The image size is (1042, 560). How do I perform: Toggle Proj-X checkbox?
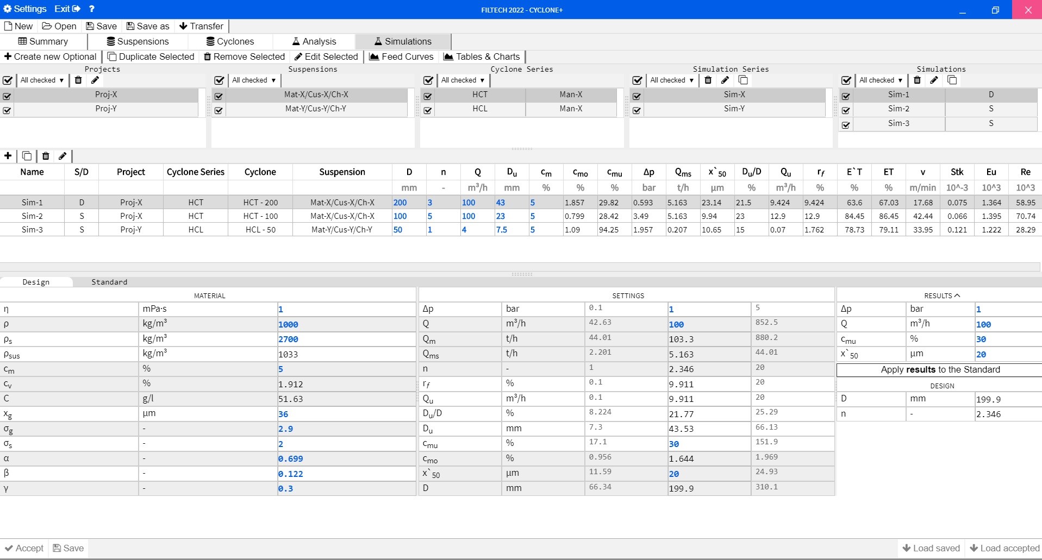point(7,96)
